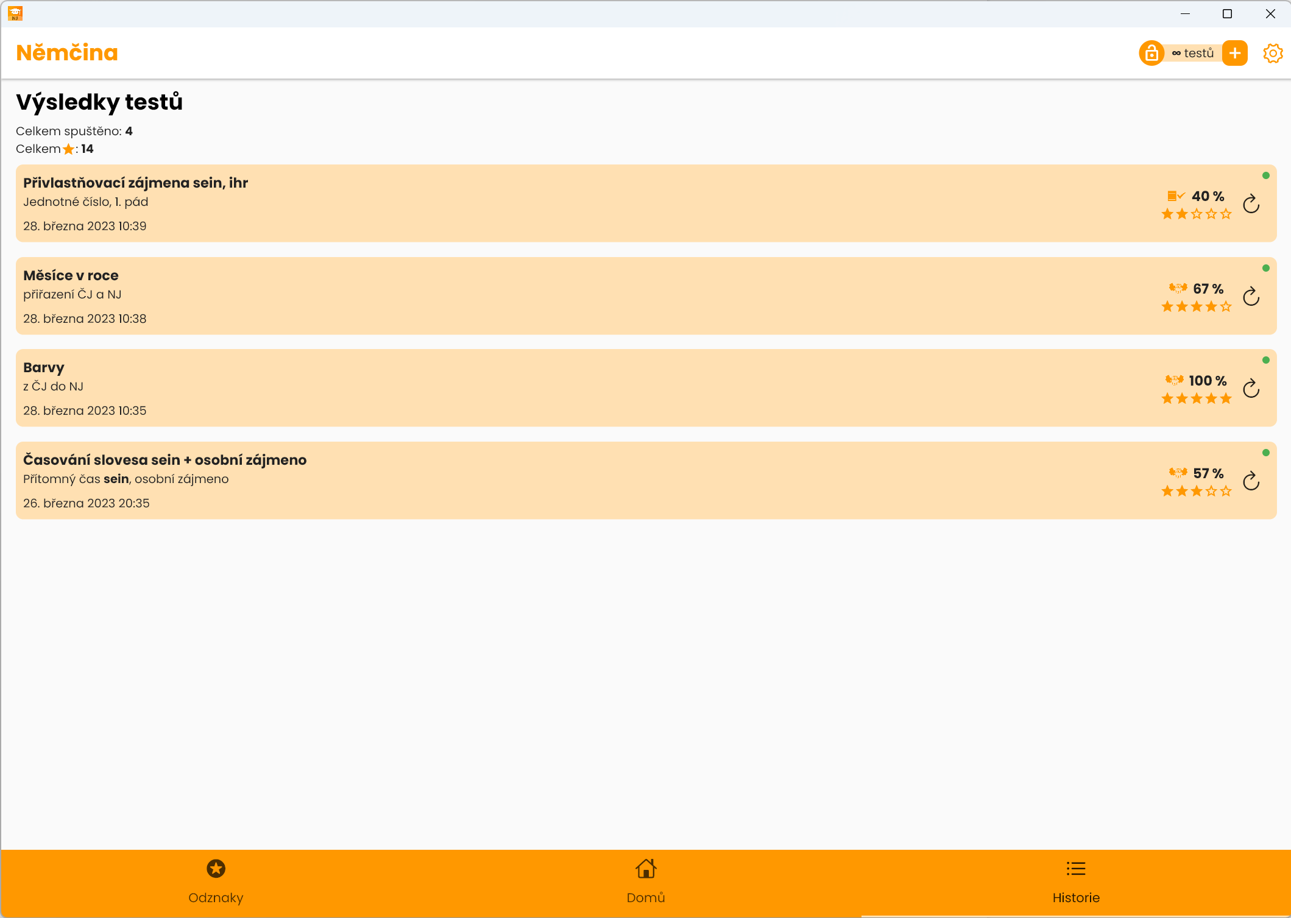
Task: Click the star rating under 100 %
Action: tap(1196, 399)
